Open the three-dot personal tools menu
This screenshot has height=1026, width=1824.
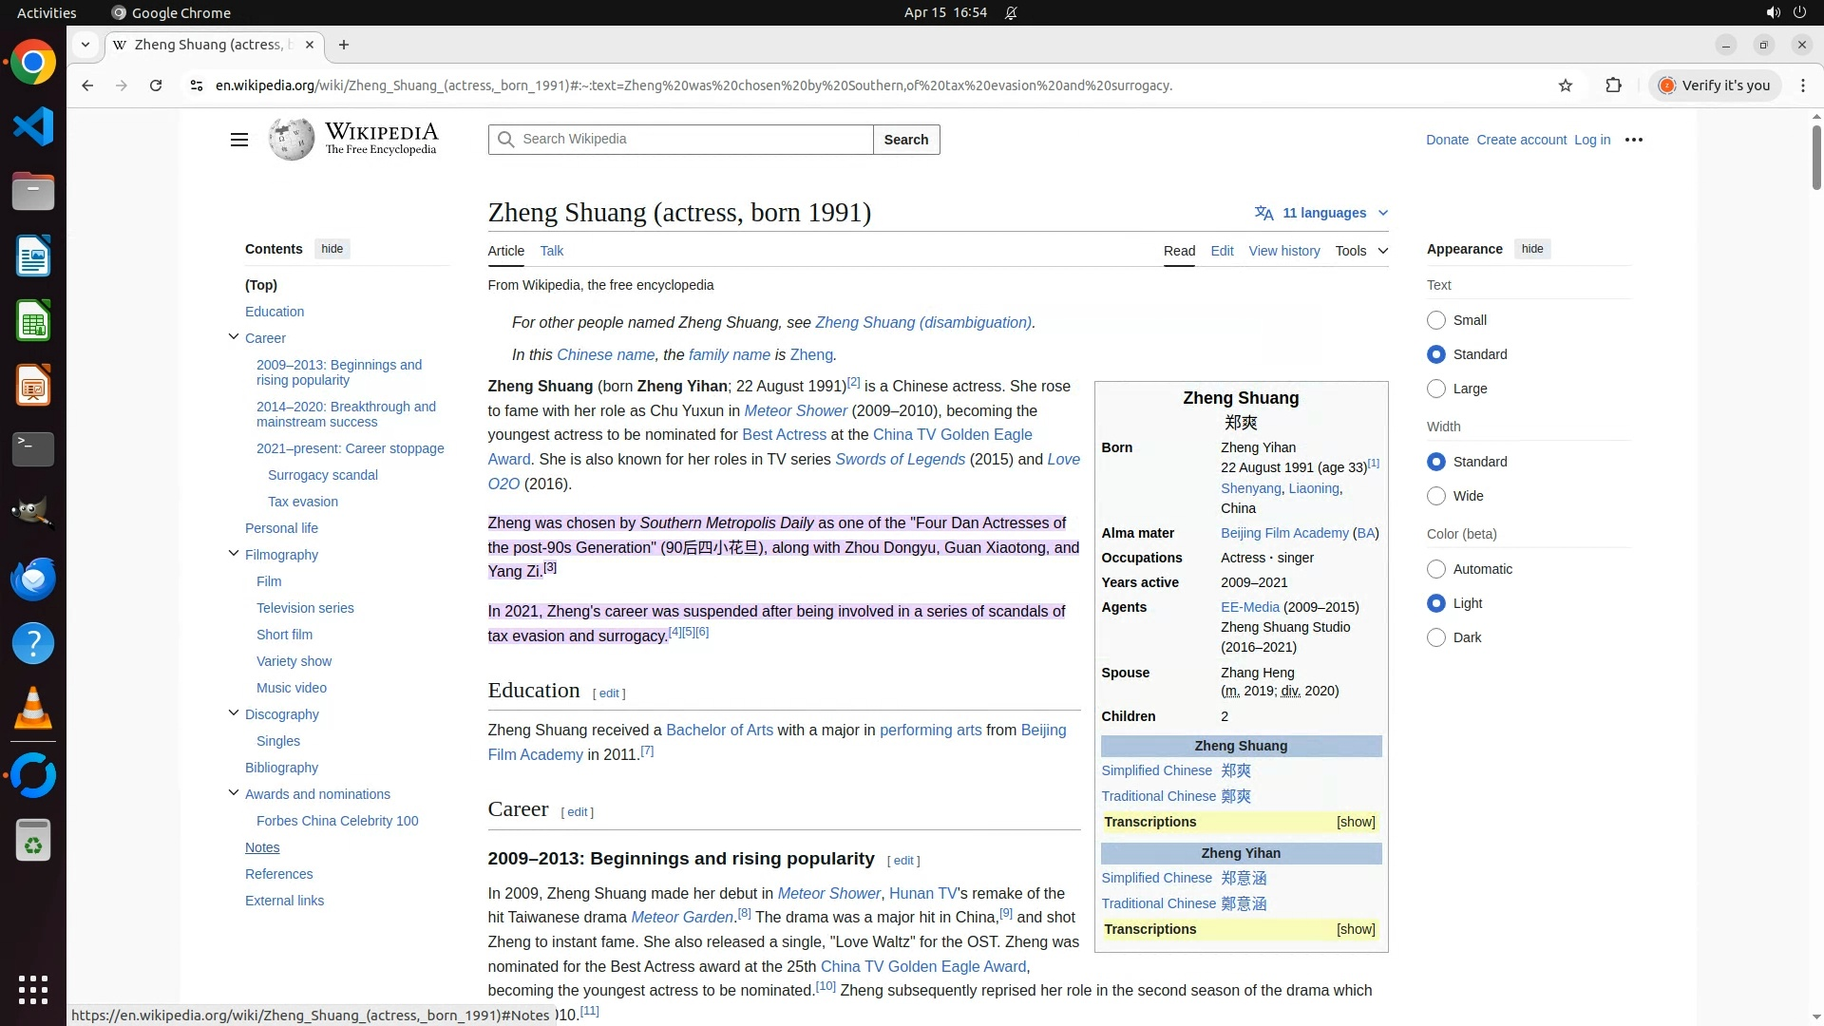pos(1634,140)
